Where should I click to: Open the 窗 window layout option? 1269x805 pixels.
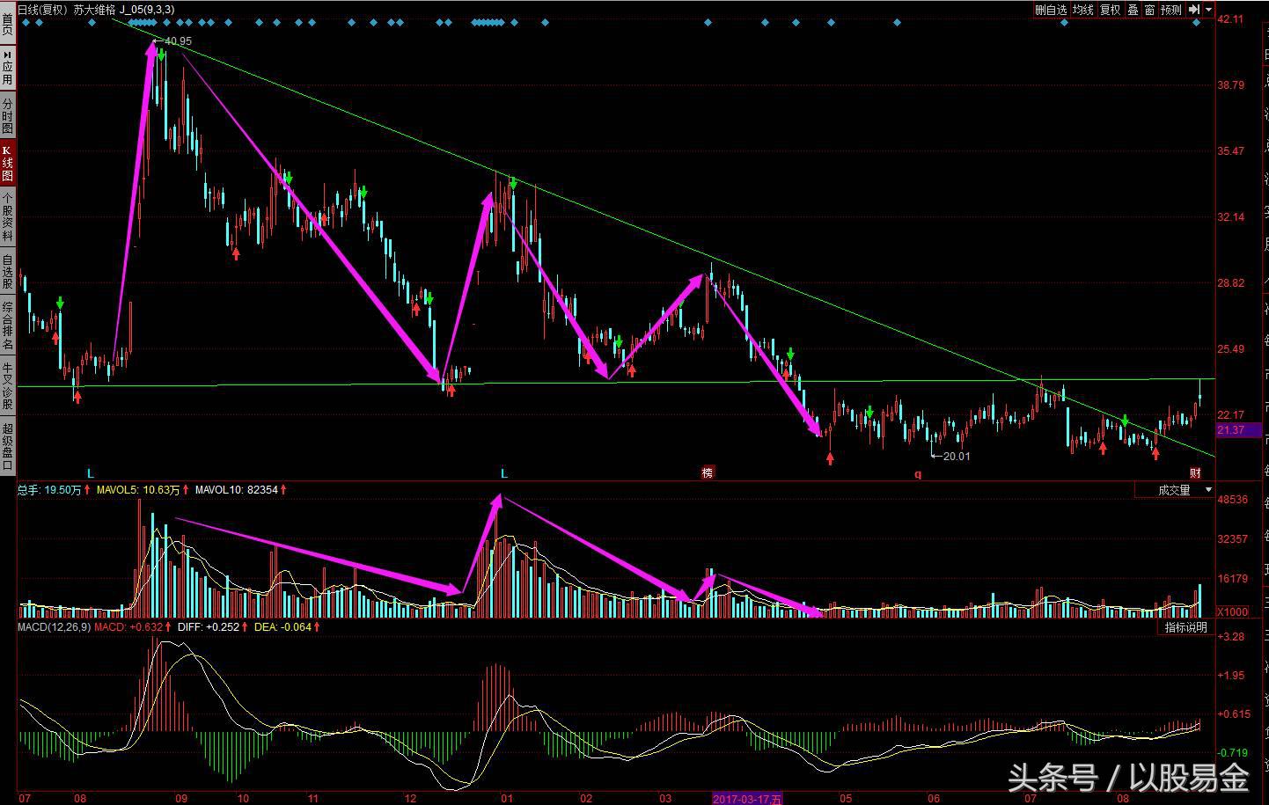pos(1149,10)
